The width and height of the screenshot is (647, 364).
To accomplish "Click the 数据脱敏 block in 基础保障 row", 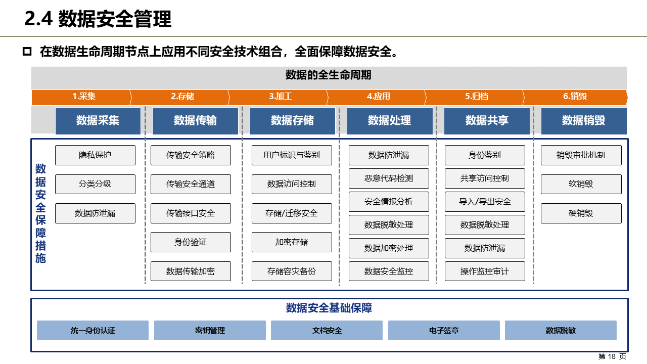I will pyautogui.click(x=561, y=331).
